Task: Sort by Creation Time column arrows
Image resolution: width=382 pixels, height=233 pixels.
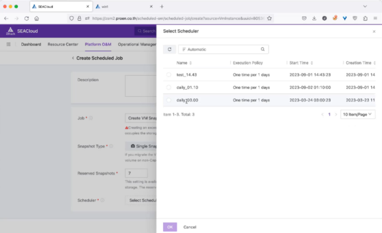Action: (374, 63)
